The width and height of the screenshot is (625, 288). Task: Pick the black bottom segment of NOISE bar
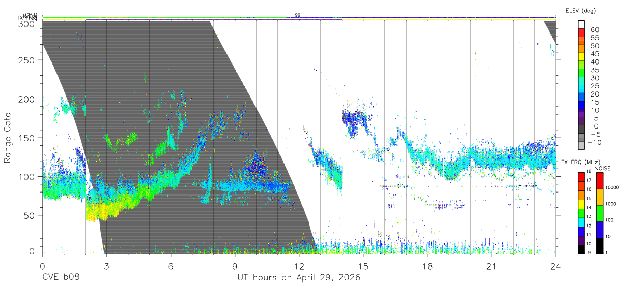tap(600, 246)
